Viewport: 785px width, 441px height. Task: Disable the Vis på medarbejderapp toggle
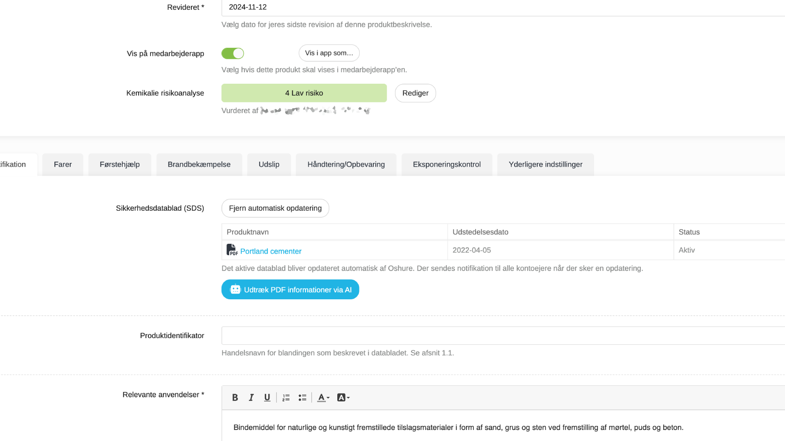[233, 53]
